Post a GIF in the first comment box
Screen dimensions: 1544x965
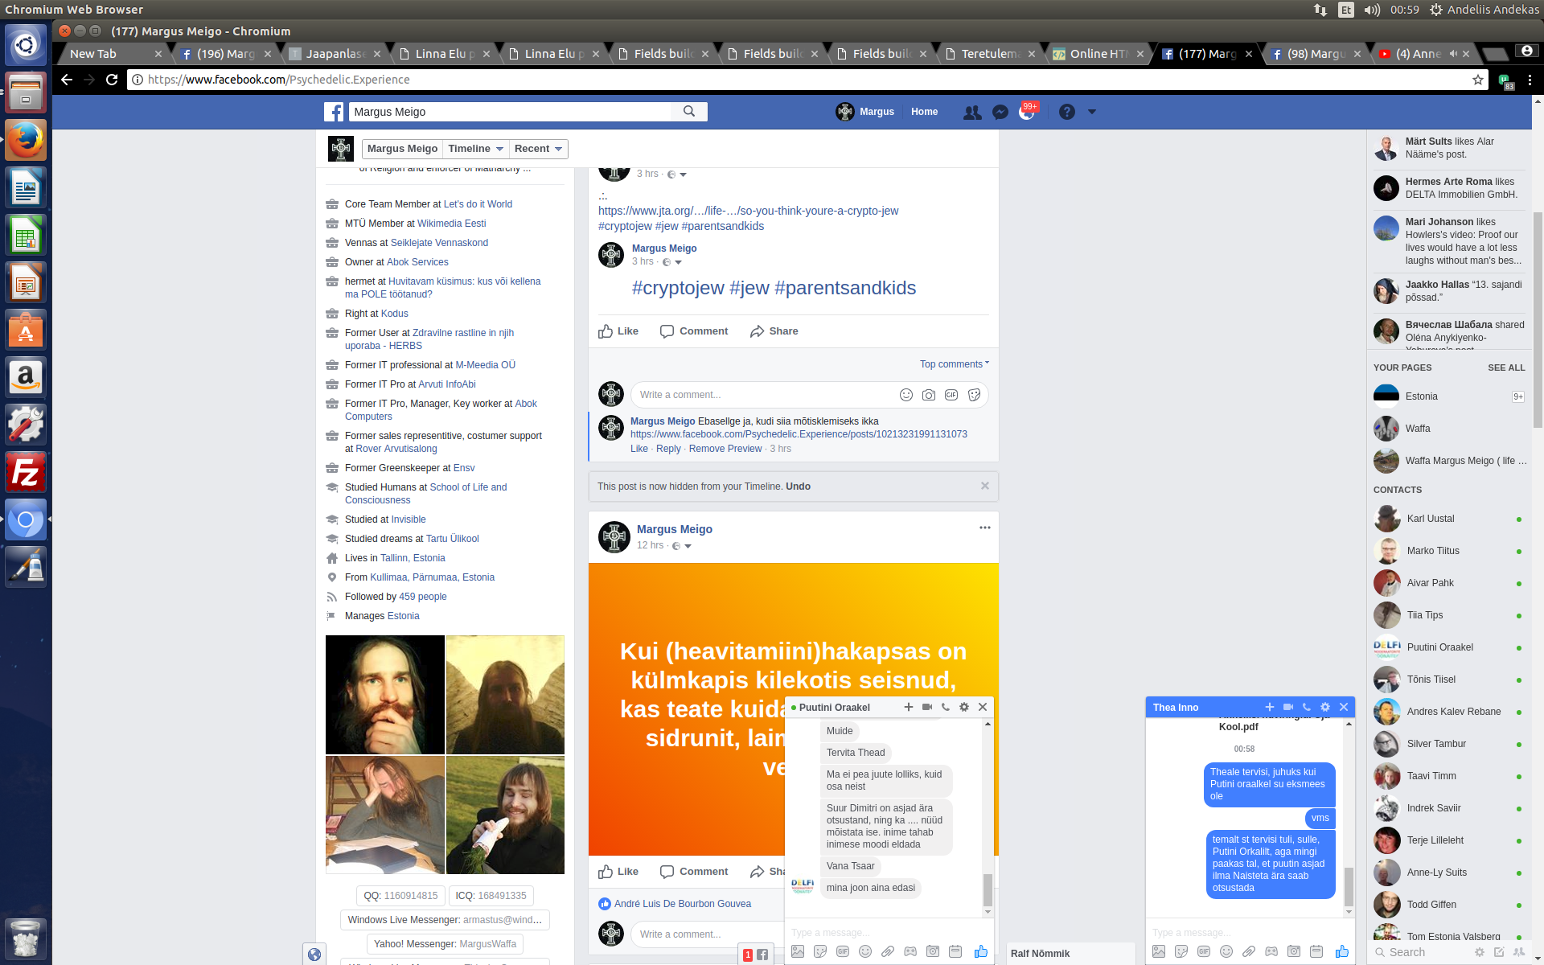[x=951, y=395]
